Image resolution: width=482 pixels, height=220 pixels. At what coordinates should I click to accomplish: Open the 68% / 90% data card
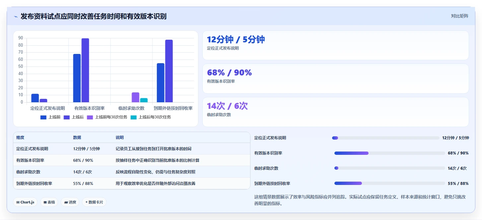tap(336, 79)
